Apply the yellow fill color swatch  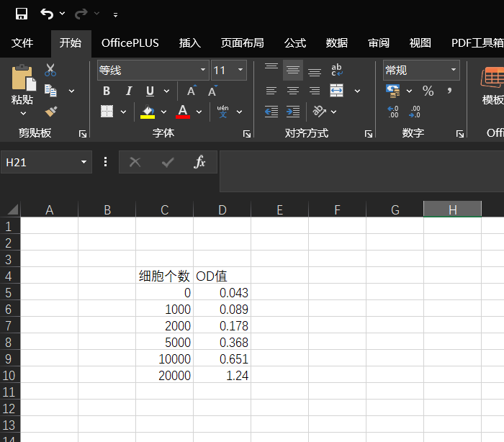point(148,112)
